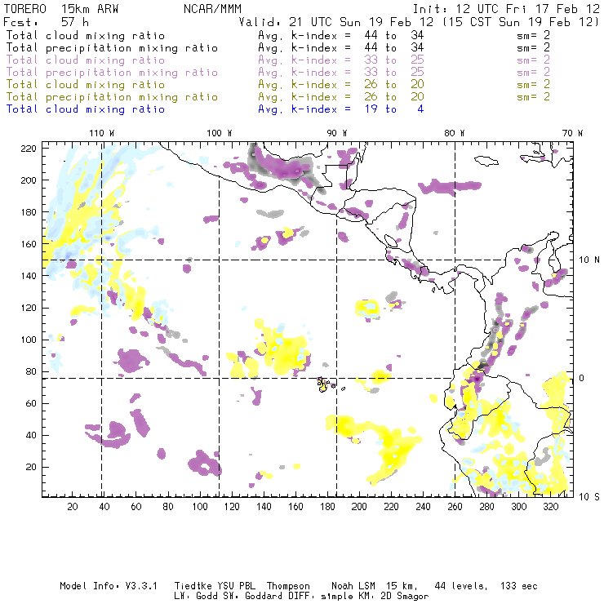
Task: Click the '90 W' longitude label
Action: tap(337, 133)
